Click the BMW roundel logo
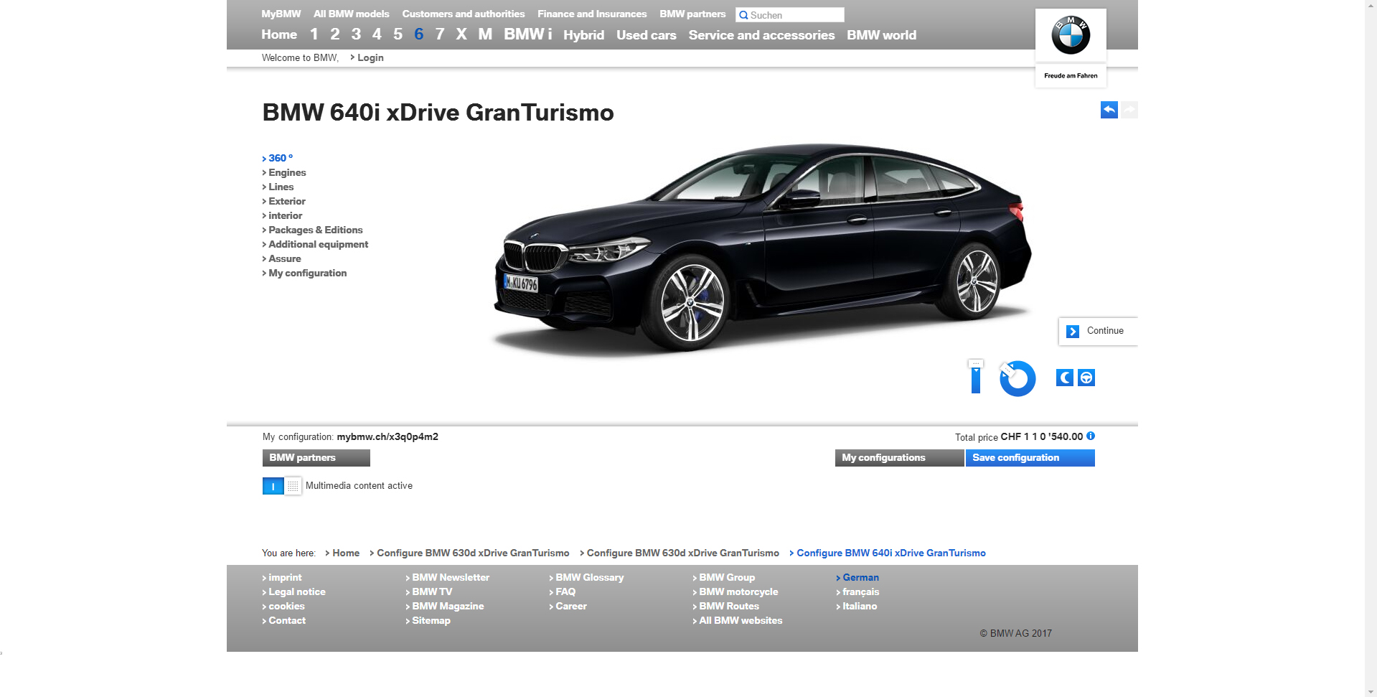 [1071, 35]
